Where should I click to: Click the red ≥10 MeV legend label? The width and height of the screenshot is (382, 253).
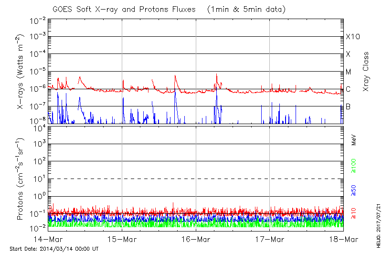(354, 212)
